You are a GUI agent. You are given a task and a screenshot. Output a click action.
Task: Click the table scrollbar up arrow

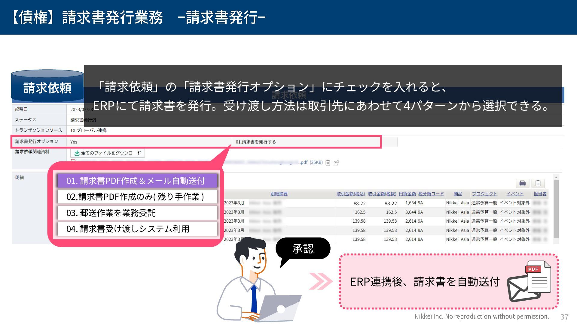pyautogui.click(x=556, y=177)
